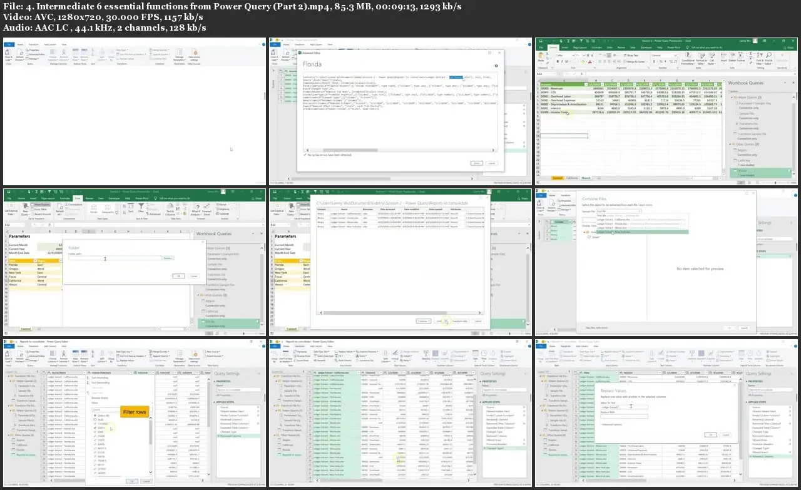Click Load in the folder preview dialog
Viewport: 801px width, 490px height.
pos(440,320)
